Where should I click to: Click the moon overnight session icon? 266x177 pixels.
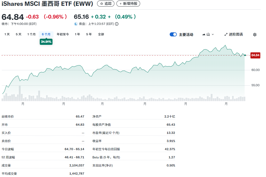tap(76, 24)
